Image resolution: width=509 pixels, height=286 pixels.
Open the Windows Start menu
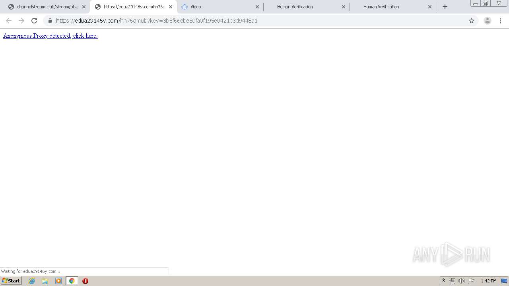[x=11, y=281]
